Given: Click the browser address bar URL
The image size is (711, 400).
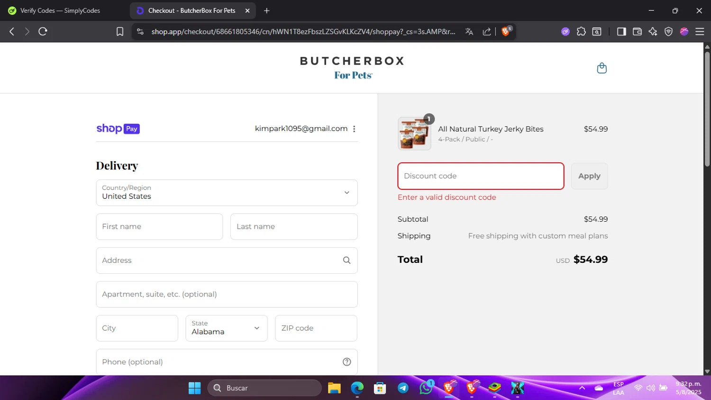Looking at the screenshot, I should 303,31.
